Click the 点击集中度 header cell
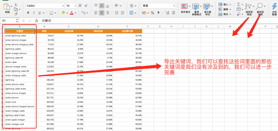The image size is (278, 131). pyautogui.click(x=127, y=31)
